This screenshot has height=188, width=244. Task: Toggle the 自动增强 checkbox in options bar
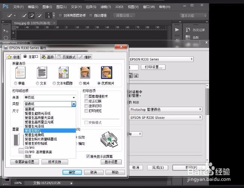point(91,15)
